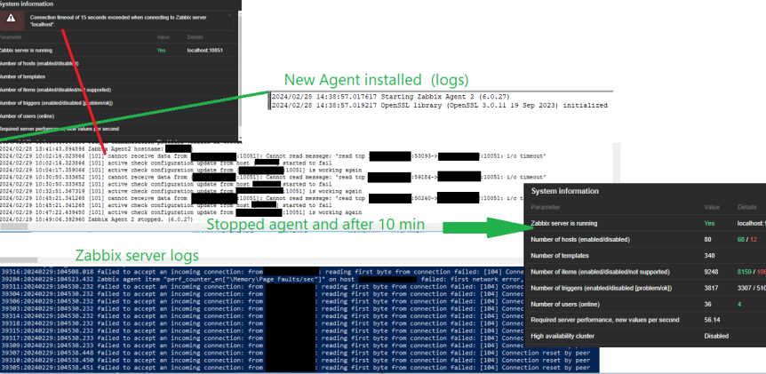Click 'Zabbix server is running' in the populated panel
The height and width of the screenshot is (374, 766).
coord(564,223)
